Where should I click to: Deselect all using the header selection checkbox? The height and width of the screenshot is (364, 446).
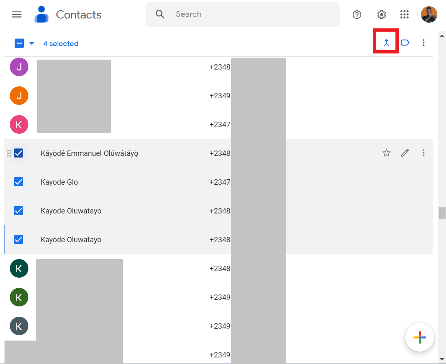[x=19, y=43]
